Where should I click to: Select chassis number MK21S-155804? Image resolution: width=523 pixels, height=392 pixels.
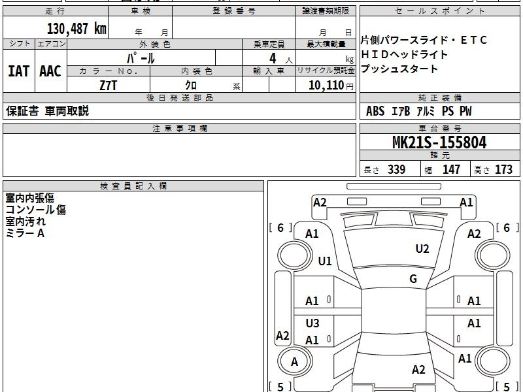(x=439, y=142)
